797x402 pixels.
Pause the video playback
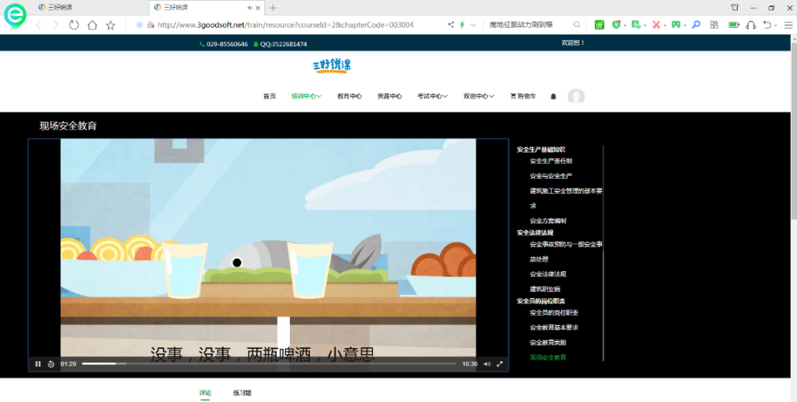38,363
